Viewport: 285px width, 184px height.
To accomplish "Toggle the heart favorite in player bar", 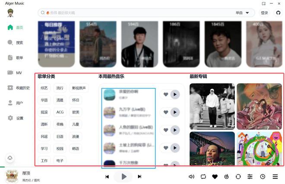I will (x=215, y=177).
